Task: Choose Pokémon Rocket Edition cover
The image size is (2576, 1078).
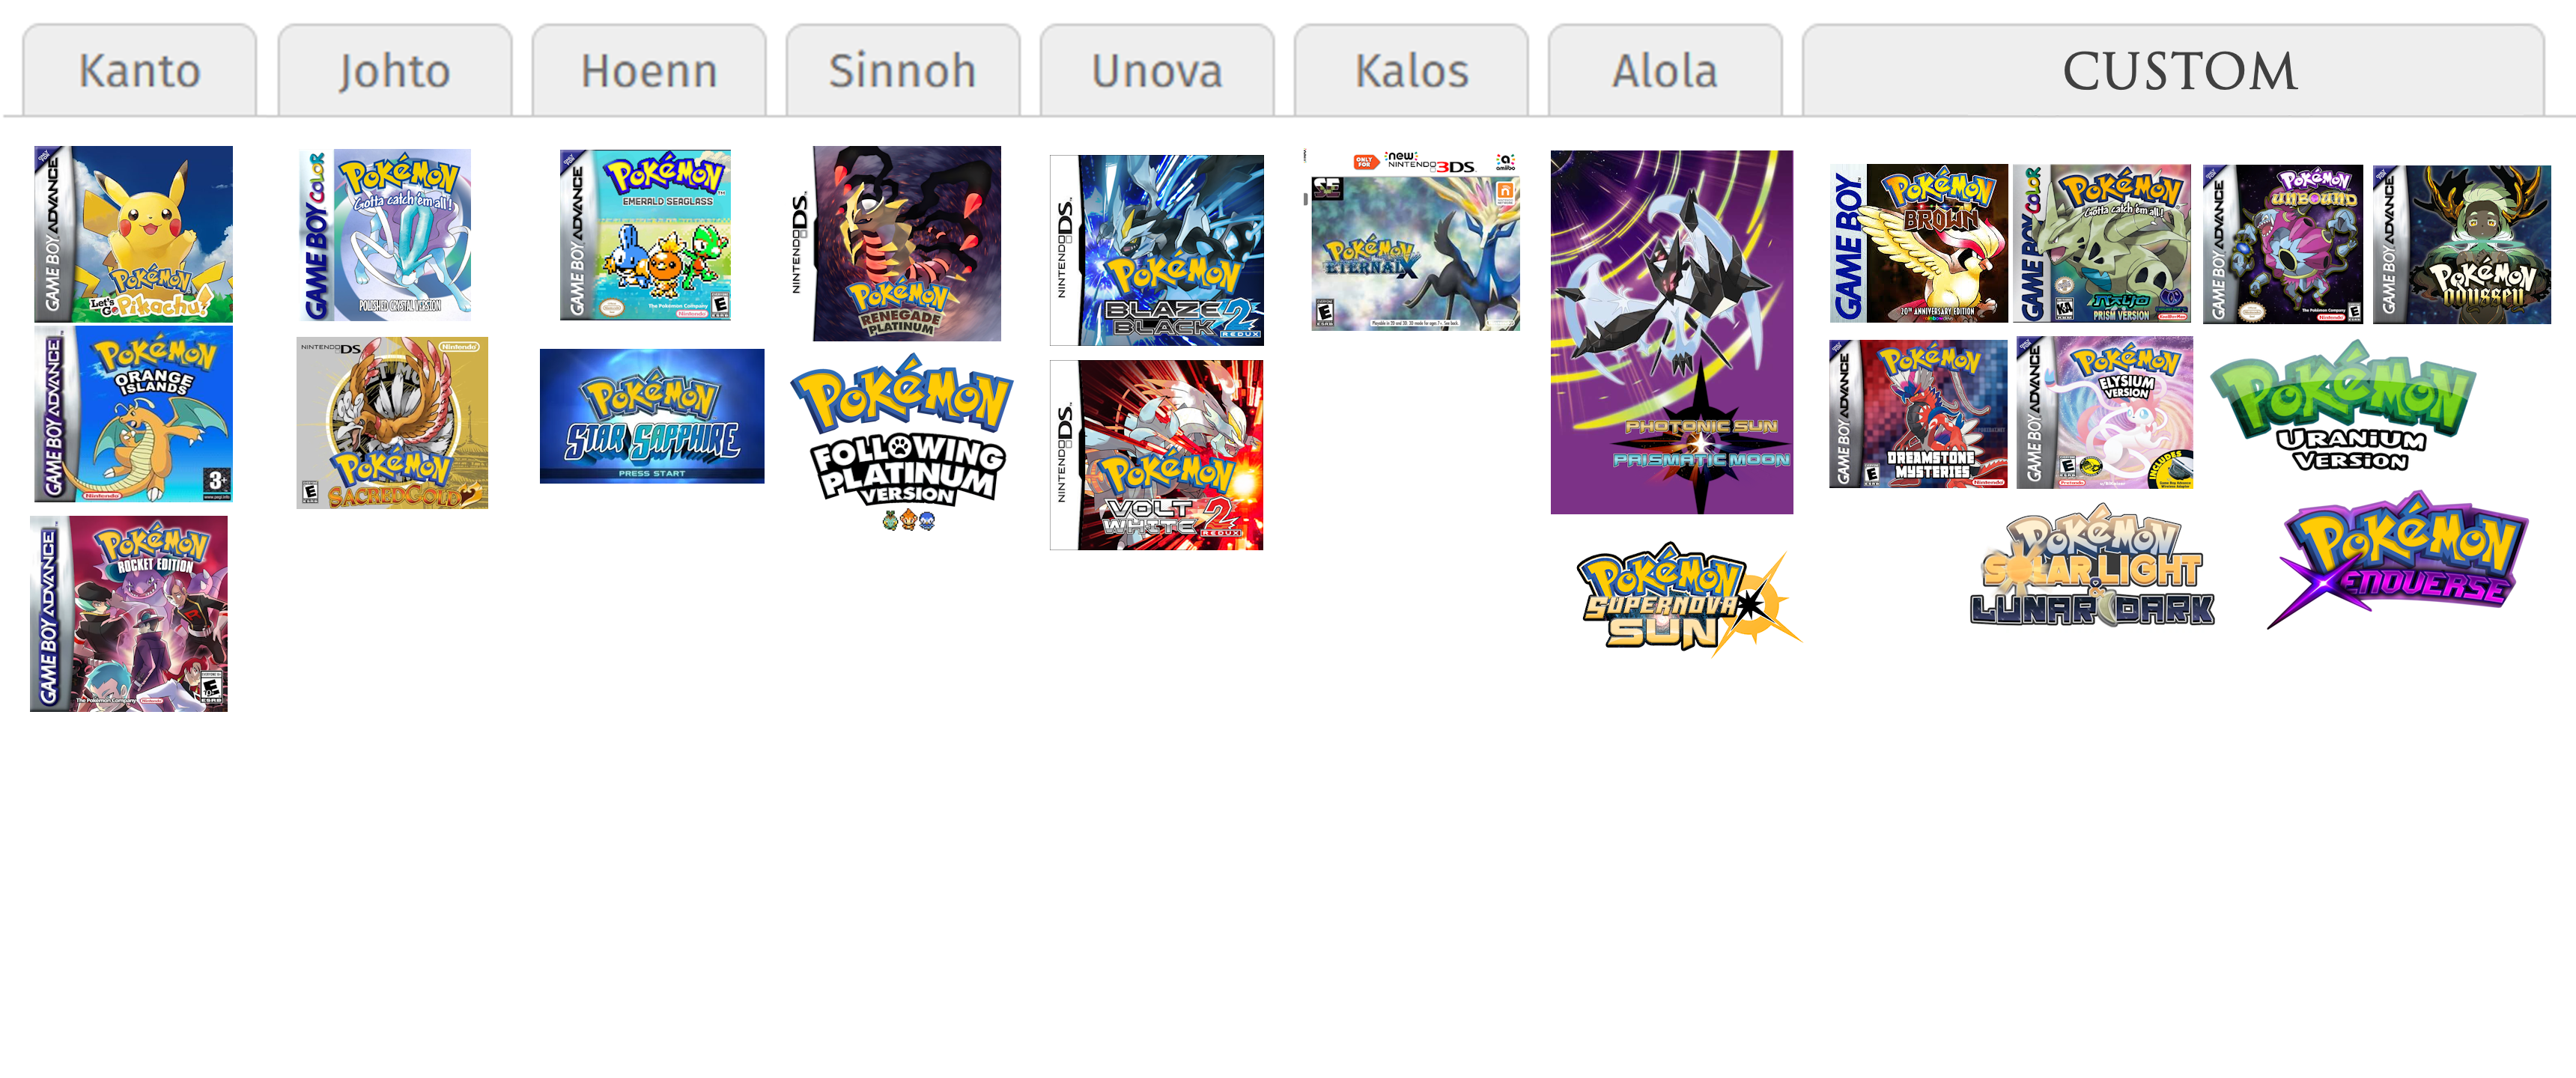Action: [129, 614]
